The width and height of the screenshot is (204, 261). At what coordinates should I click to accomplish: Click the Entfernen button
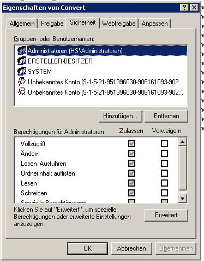[166, 116]
